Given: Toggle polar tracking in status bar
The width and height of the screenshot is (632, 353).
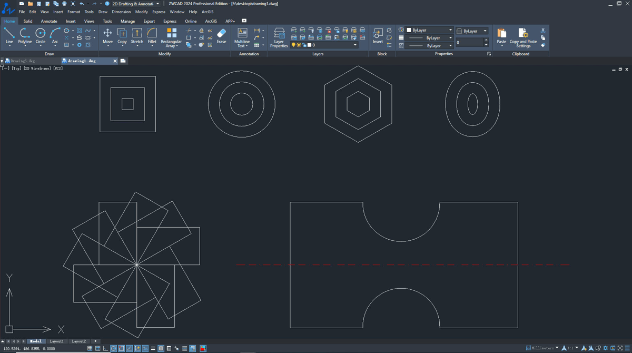Looking at the screenshot, I should pos(113,348).
